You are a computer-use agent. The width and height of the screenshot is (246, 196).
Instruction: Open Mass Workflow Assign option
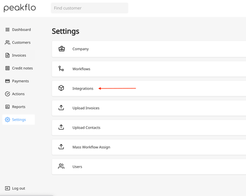point(149,147)
